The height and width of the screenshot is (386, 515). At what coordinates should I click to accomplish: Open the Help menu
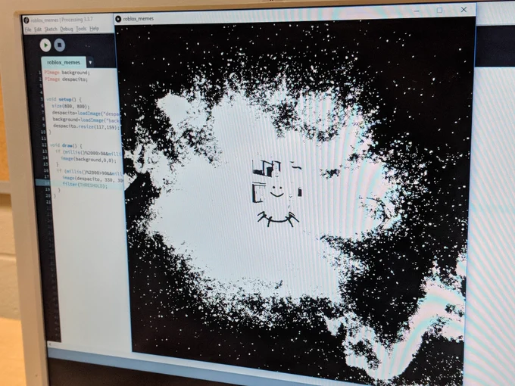(x=94, y=29)
